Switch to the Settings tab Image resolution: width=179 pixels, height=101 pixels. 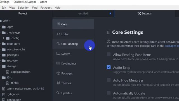[145, 13]
